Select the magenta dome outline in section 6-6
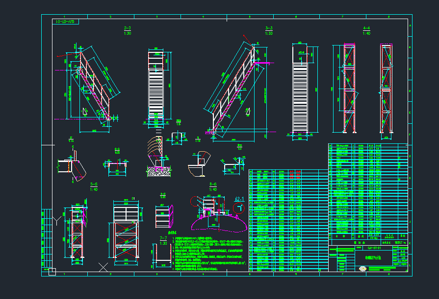The height and width of the screenshot is (299, 439). pyautogui.click(x=219, y=223)
